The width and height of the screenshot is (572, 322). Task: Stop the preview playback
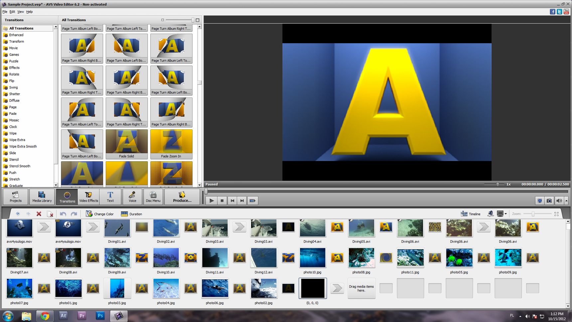point(222,201)
